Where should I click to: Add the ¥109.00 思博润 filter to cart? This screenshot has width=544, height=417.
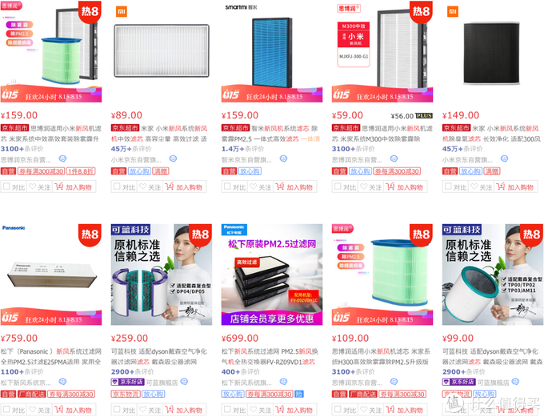click(406, 410)
